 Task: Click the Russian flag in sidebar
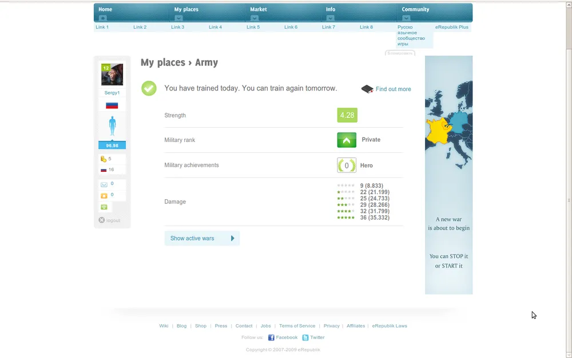[x=112, y=105]
